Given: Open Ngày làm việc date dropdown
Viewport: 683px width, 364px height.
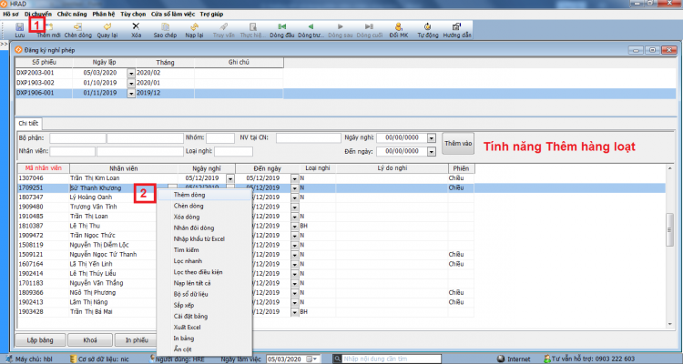Looking at the screenshot, I should tap(313, 359).
